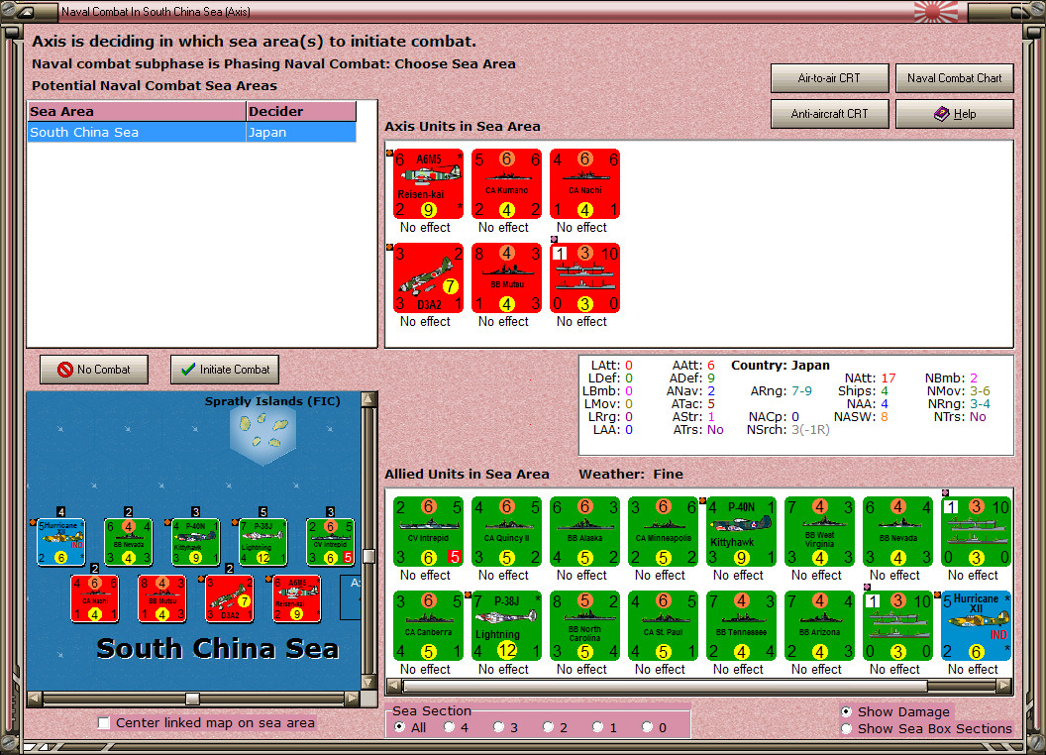
Task: Select the BB Mutsu Axis counter
Action: click(507, 277)
